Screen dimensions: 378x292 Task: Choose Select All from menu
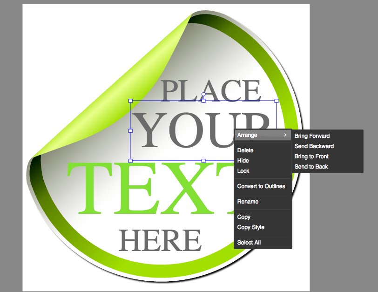pos(249,243)
